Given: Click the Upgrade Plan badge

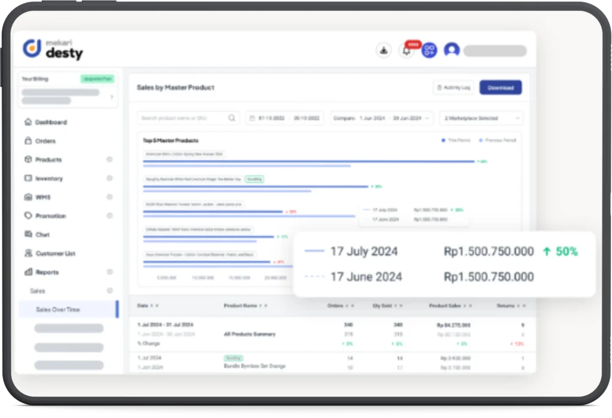Looking at the screenshot, I should pos(97,79).
